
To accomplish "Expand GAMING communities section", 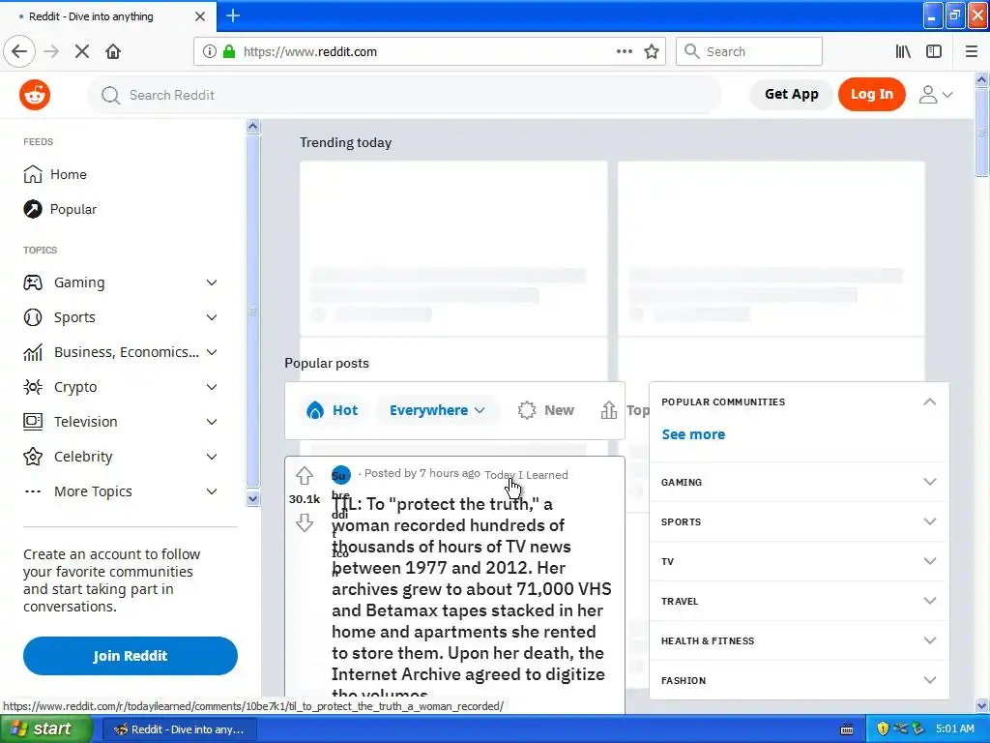I will [800, 482].
